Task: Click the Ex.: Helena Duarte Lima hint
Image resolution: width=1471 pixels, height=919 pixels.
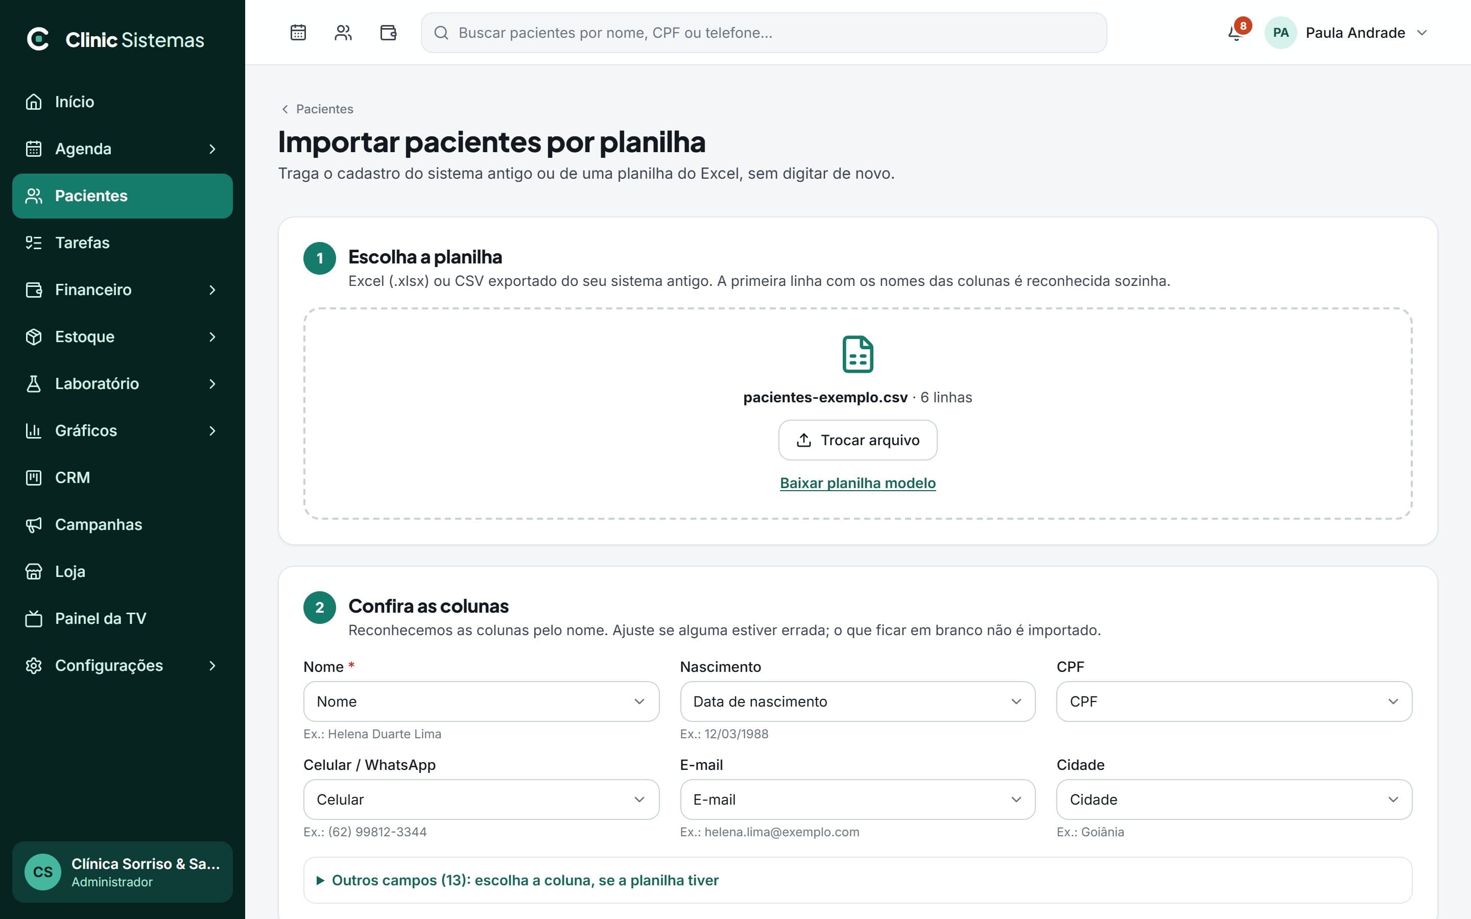Action: point(372,734)
